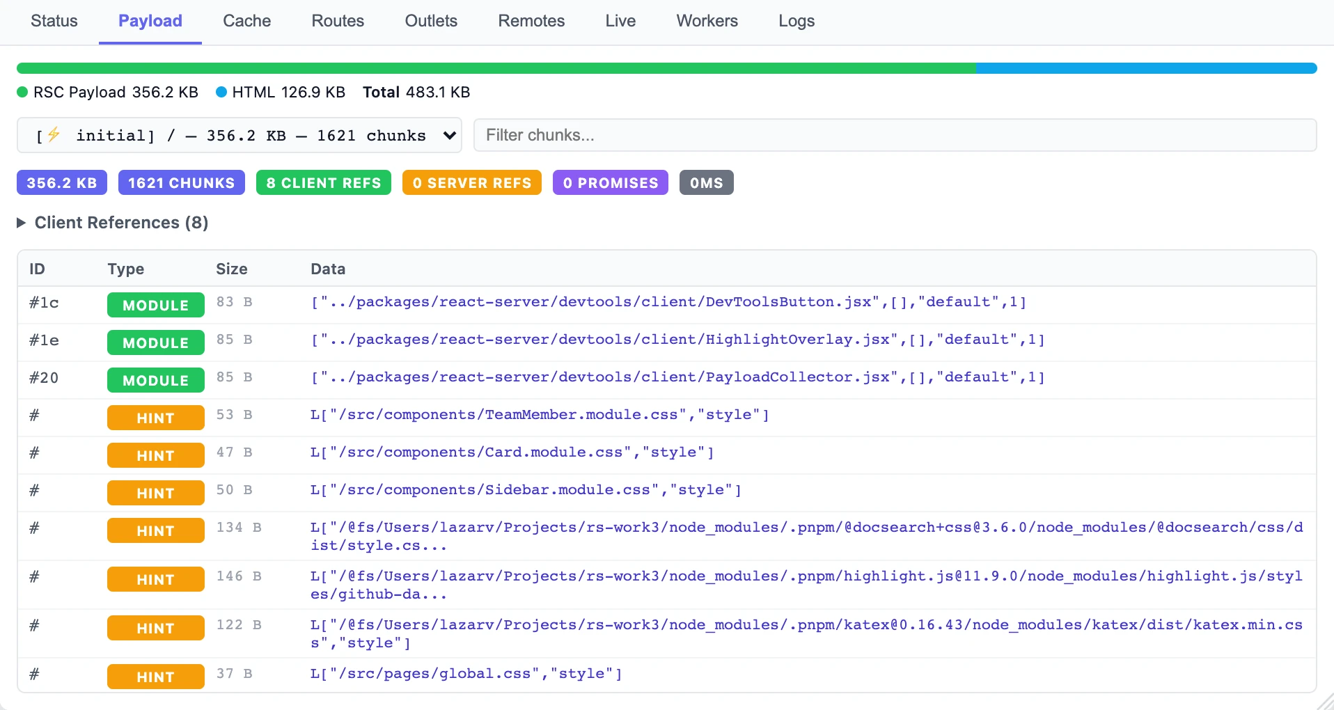Select the katex.min.css hint data entry
Image resolution: width=1334 pixels, height=710 pixels.
click(x=806, y=633)
